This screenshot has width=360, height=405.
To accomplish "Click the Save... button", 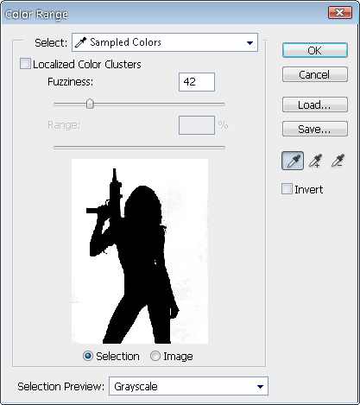I will (315, 129).
